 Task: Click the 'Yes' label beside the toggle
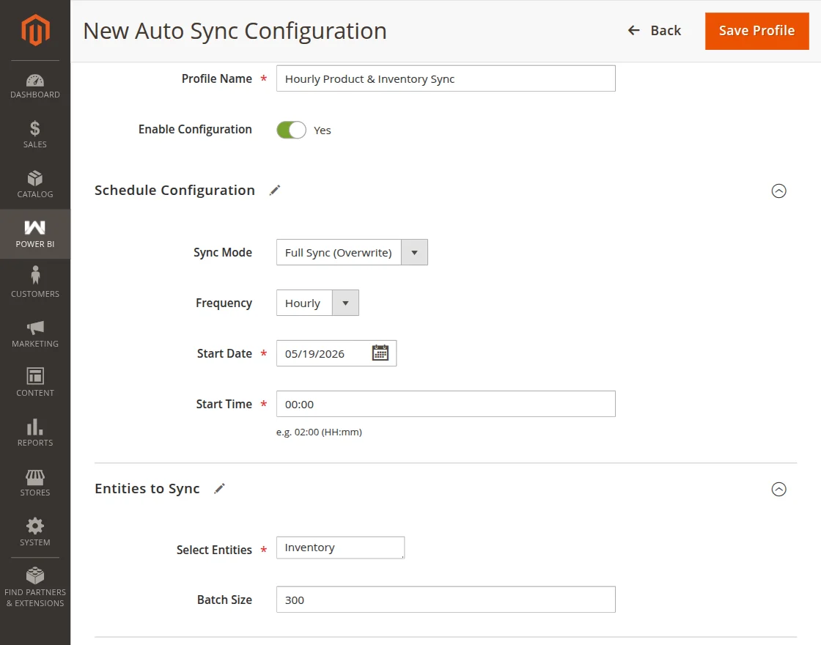[x=323, y=130]
